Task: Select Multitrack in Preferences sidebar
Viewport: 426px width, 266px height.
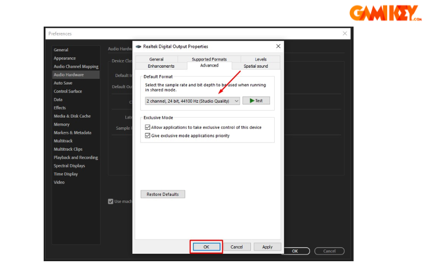Action: point(63,141)
